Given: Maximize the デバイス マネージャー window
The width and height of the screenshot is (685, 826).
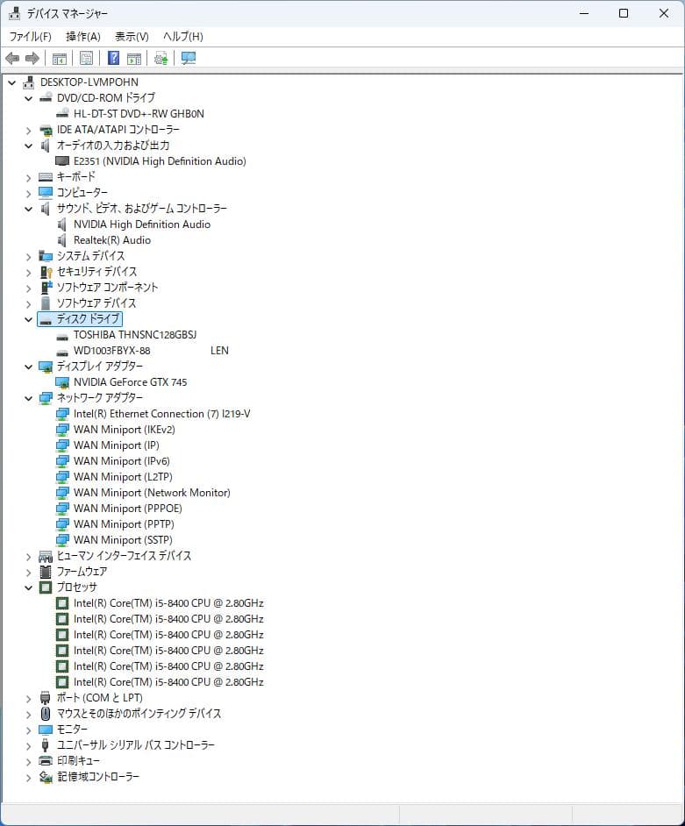Looking at the screenshot, I should 624,13.
